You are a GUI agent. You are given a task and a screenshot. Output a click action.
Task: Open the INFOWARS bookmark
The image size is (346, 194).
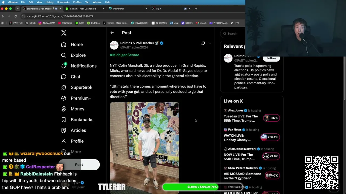tap(159, 23)
